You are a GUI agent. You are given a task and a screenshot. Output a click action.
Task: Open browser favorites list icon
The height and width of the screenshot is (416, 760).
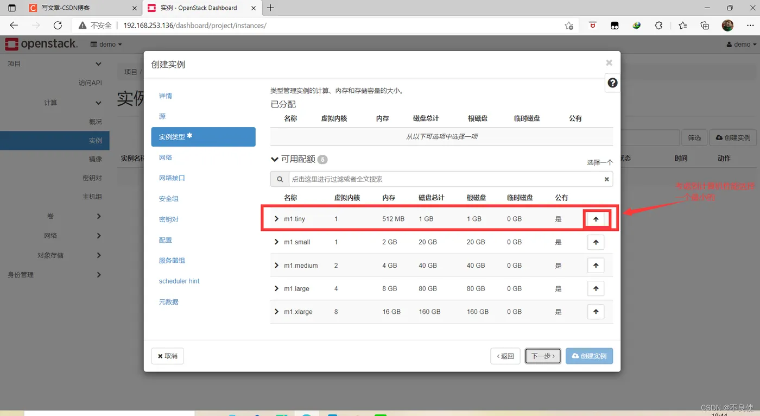coord(682,26)
